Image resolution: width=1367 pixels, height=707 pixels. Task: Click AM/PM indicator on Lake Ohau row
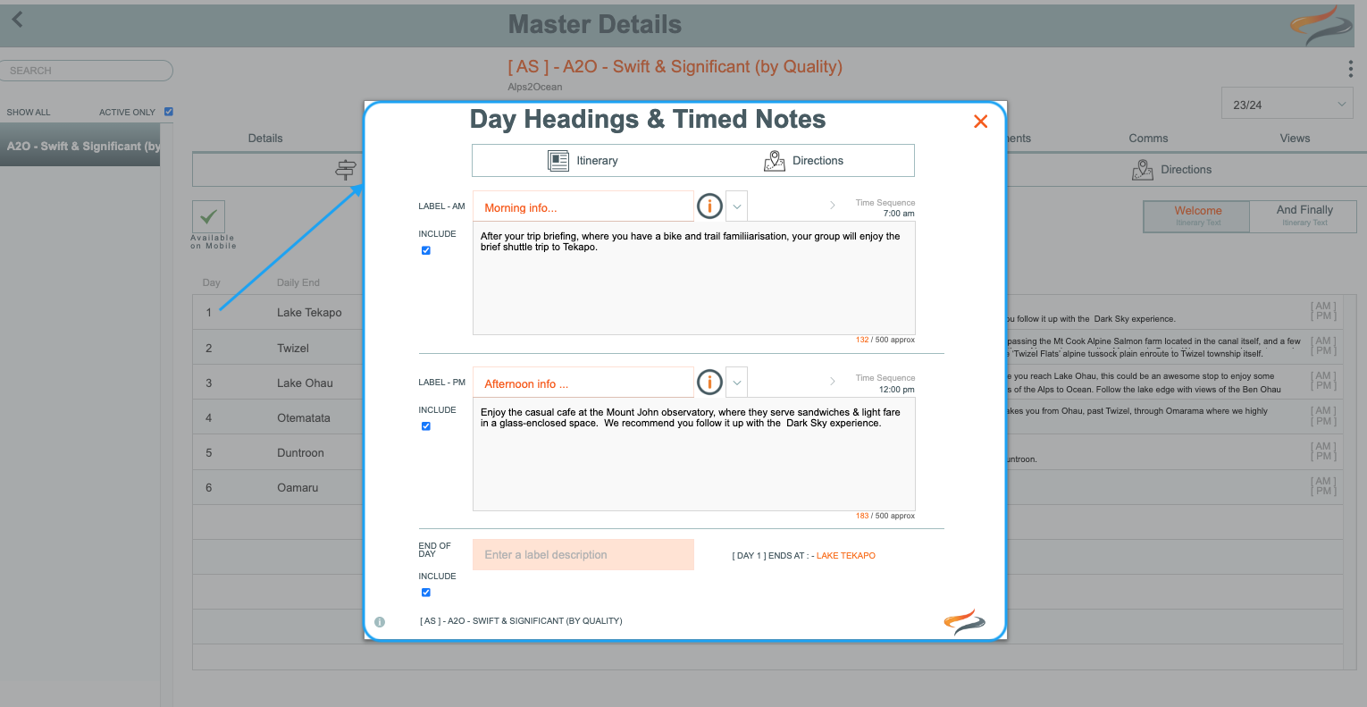pyautogui.click(x=1323, y=381)
